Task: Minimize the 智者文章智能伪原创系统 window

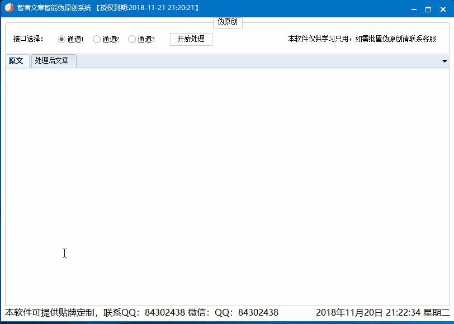Action: point(414,9)
